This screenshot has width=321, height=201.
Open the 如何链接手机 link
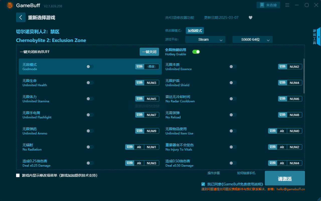pos(246,173)
